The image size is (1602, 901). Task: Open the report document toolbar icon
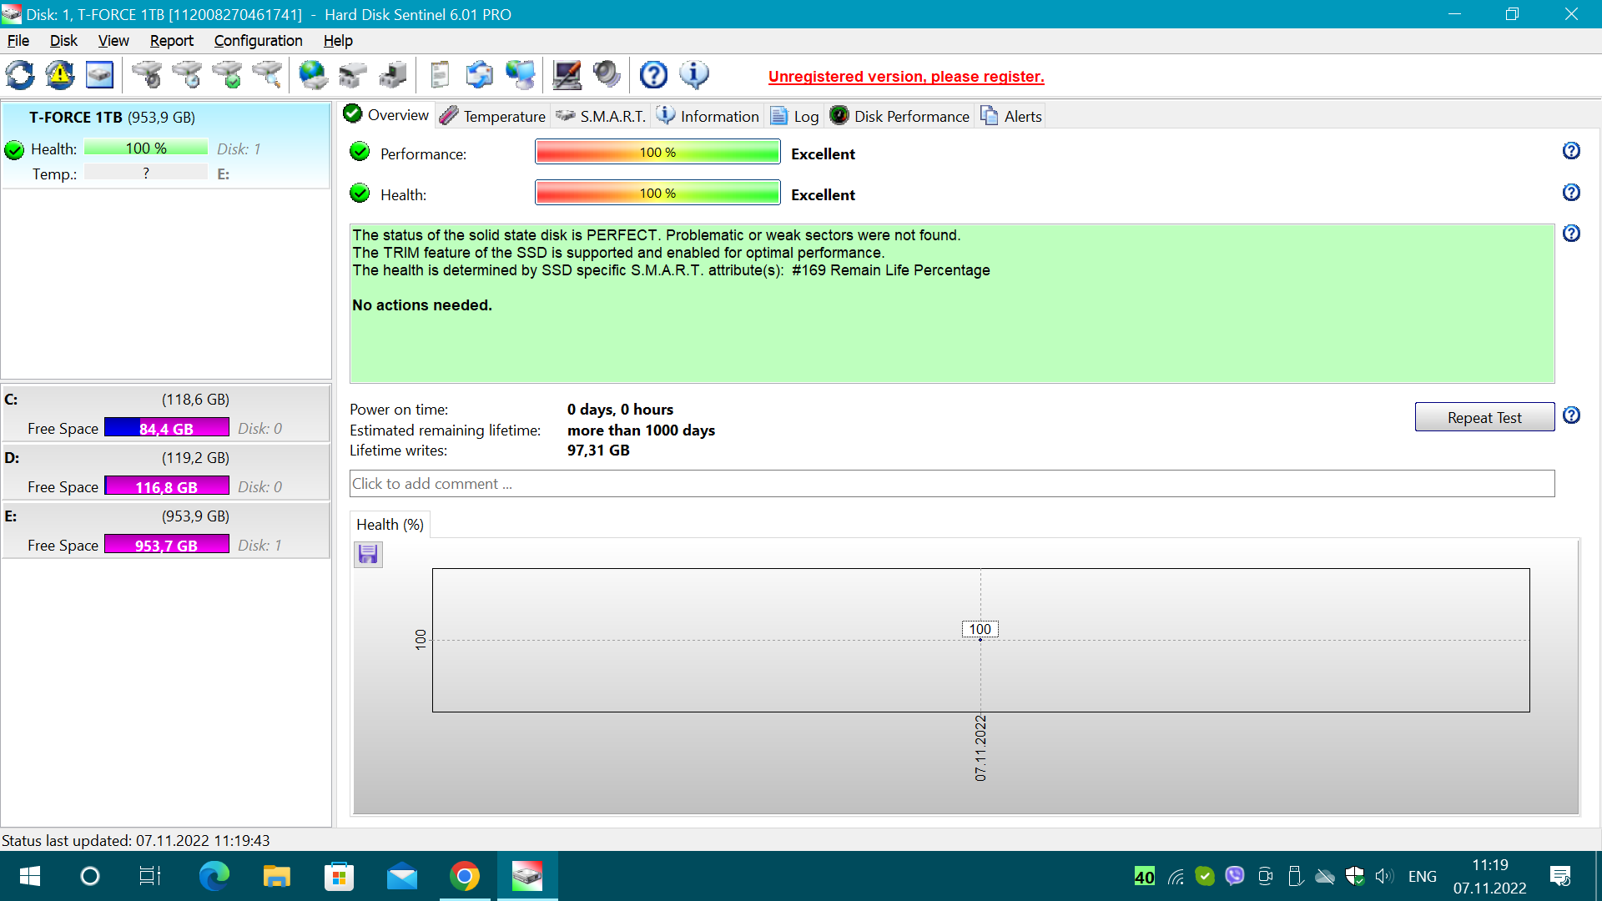click(x=440, y=76)
